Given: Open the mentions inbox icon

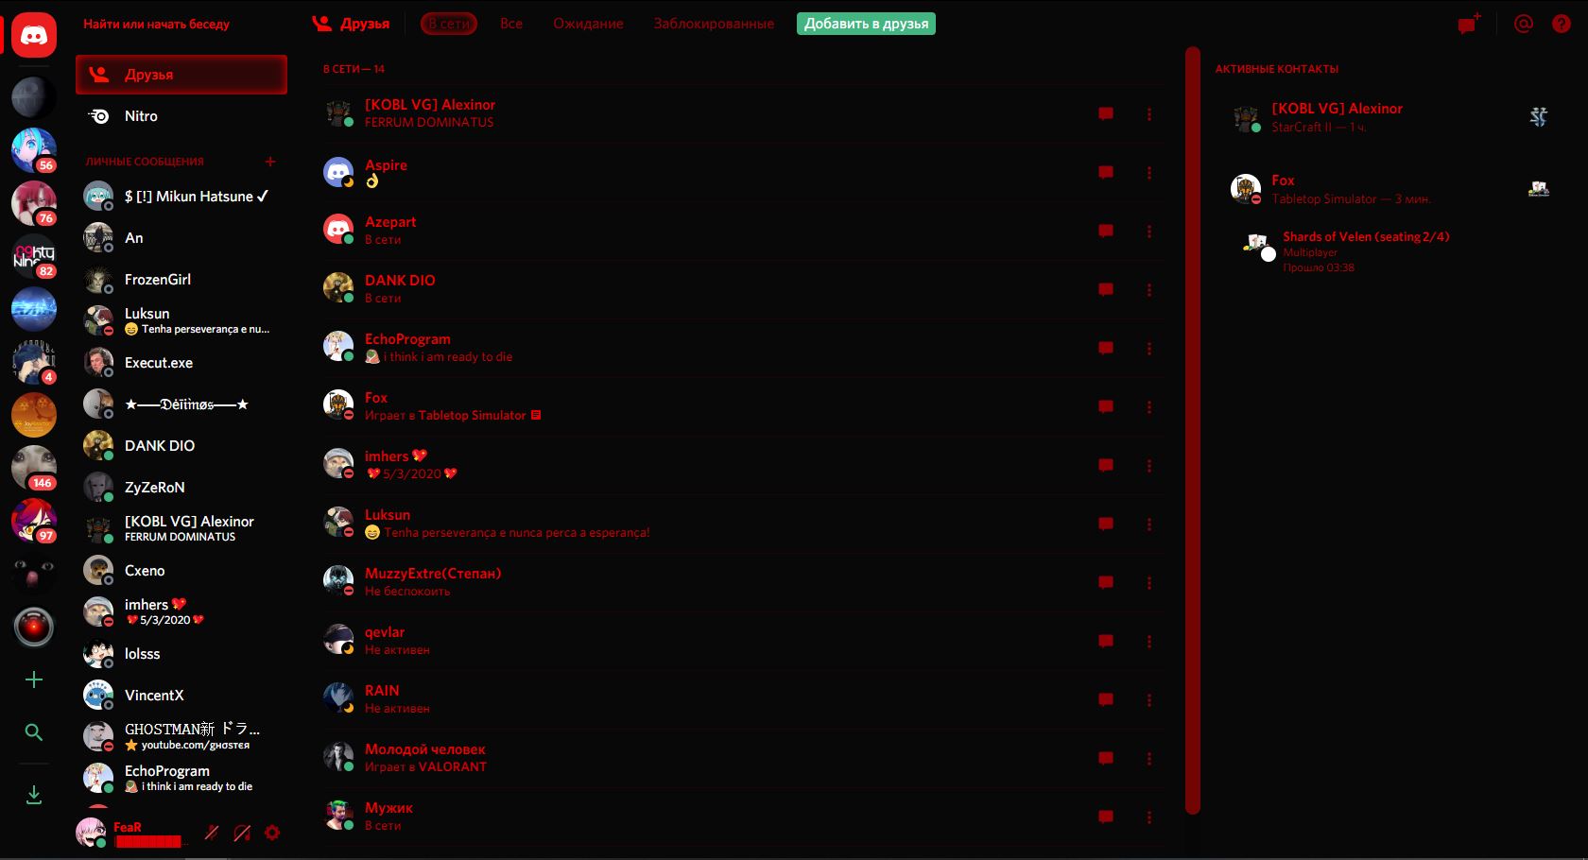Looking at the screenshot, I should [x=1524, y=24].
